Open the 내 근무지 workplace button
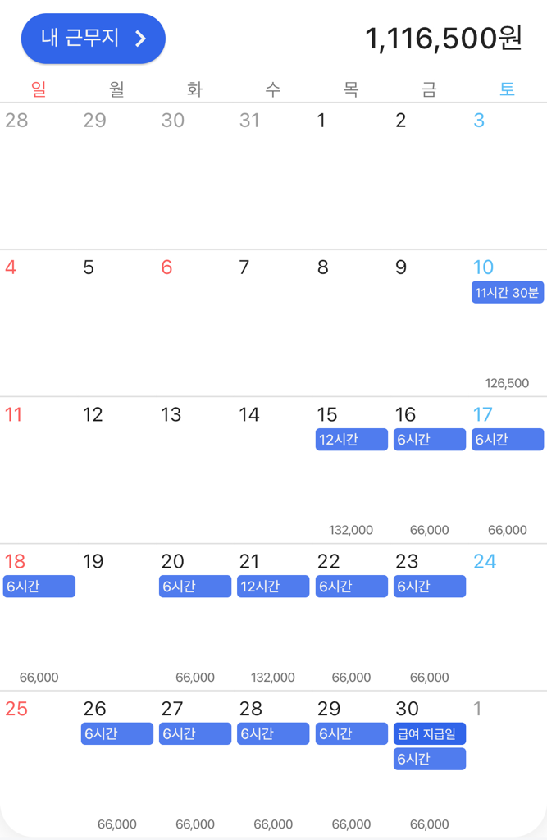 click(92, 39)
